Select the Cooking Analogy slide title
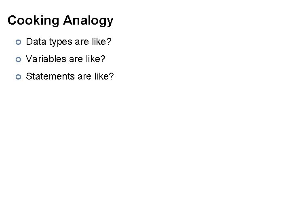 point(60,20)
